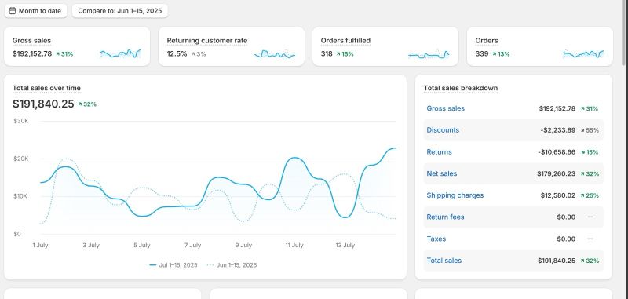Click the Shipping charges breakdown link
This screenshot has width=628, height=299.
[x=455, y=195]
